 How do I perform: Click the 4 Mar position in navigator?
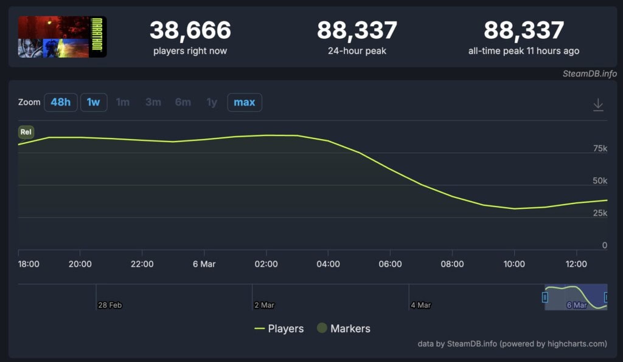[x=421, y=305]
